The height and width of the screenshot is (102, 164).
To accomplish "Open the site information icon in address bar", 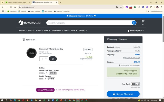I will pos(20,7).
